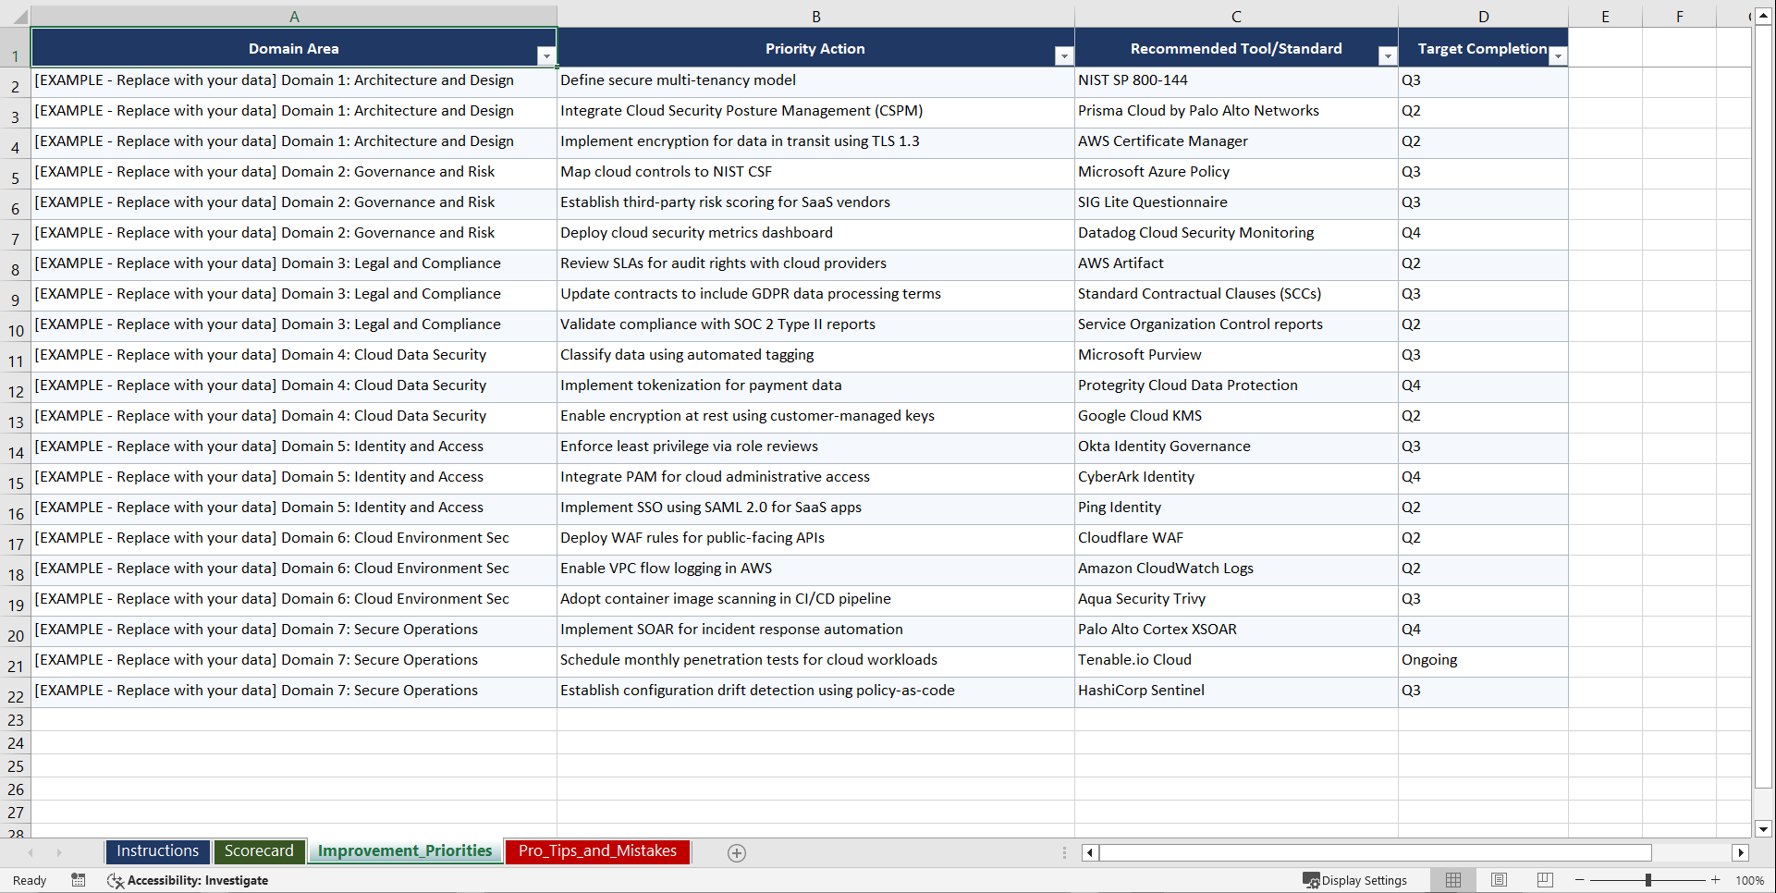
Task: Toggle the Instructions sheet tab
Action: (157, 851)
